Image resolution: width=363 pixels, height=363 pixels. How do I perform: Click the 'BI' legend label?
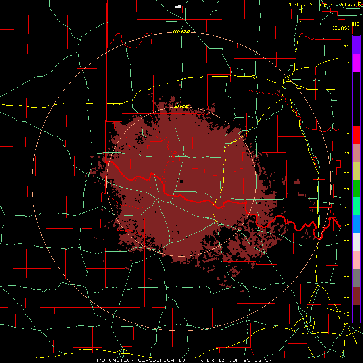pyautogui.click(x=346, y=296)
